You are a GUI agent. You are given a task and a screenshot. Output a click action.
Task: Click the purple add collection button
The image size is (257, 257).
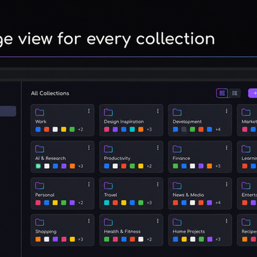[253, 93]
